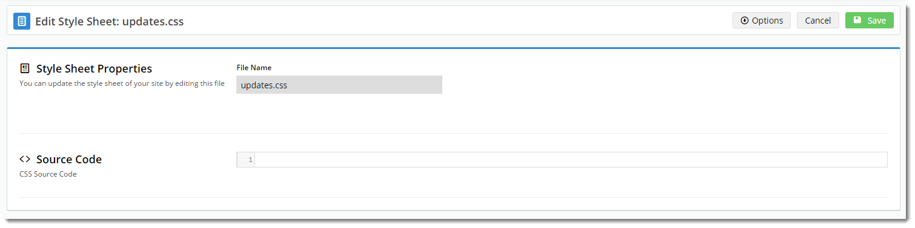Click the CSS Source Code caption text
Image resolution: width=915 pixels, height=228 pixels.
pyautogui.click(x=48, y=174)
